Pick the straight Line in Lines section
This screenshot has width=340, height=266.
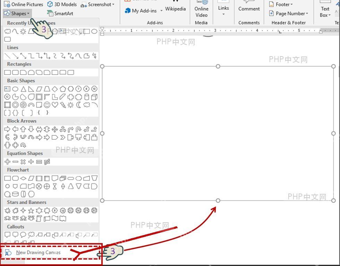coord(7,56)
